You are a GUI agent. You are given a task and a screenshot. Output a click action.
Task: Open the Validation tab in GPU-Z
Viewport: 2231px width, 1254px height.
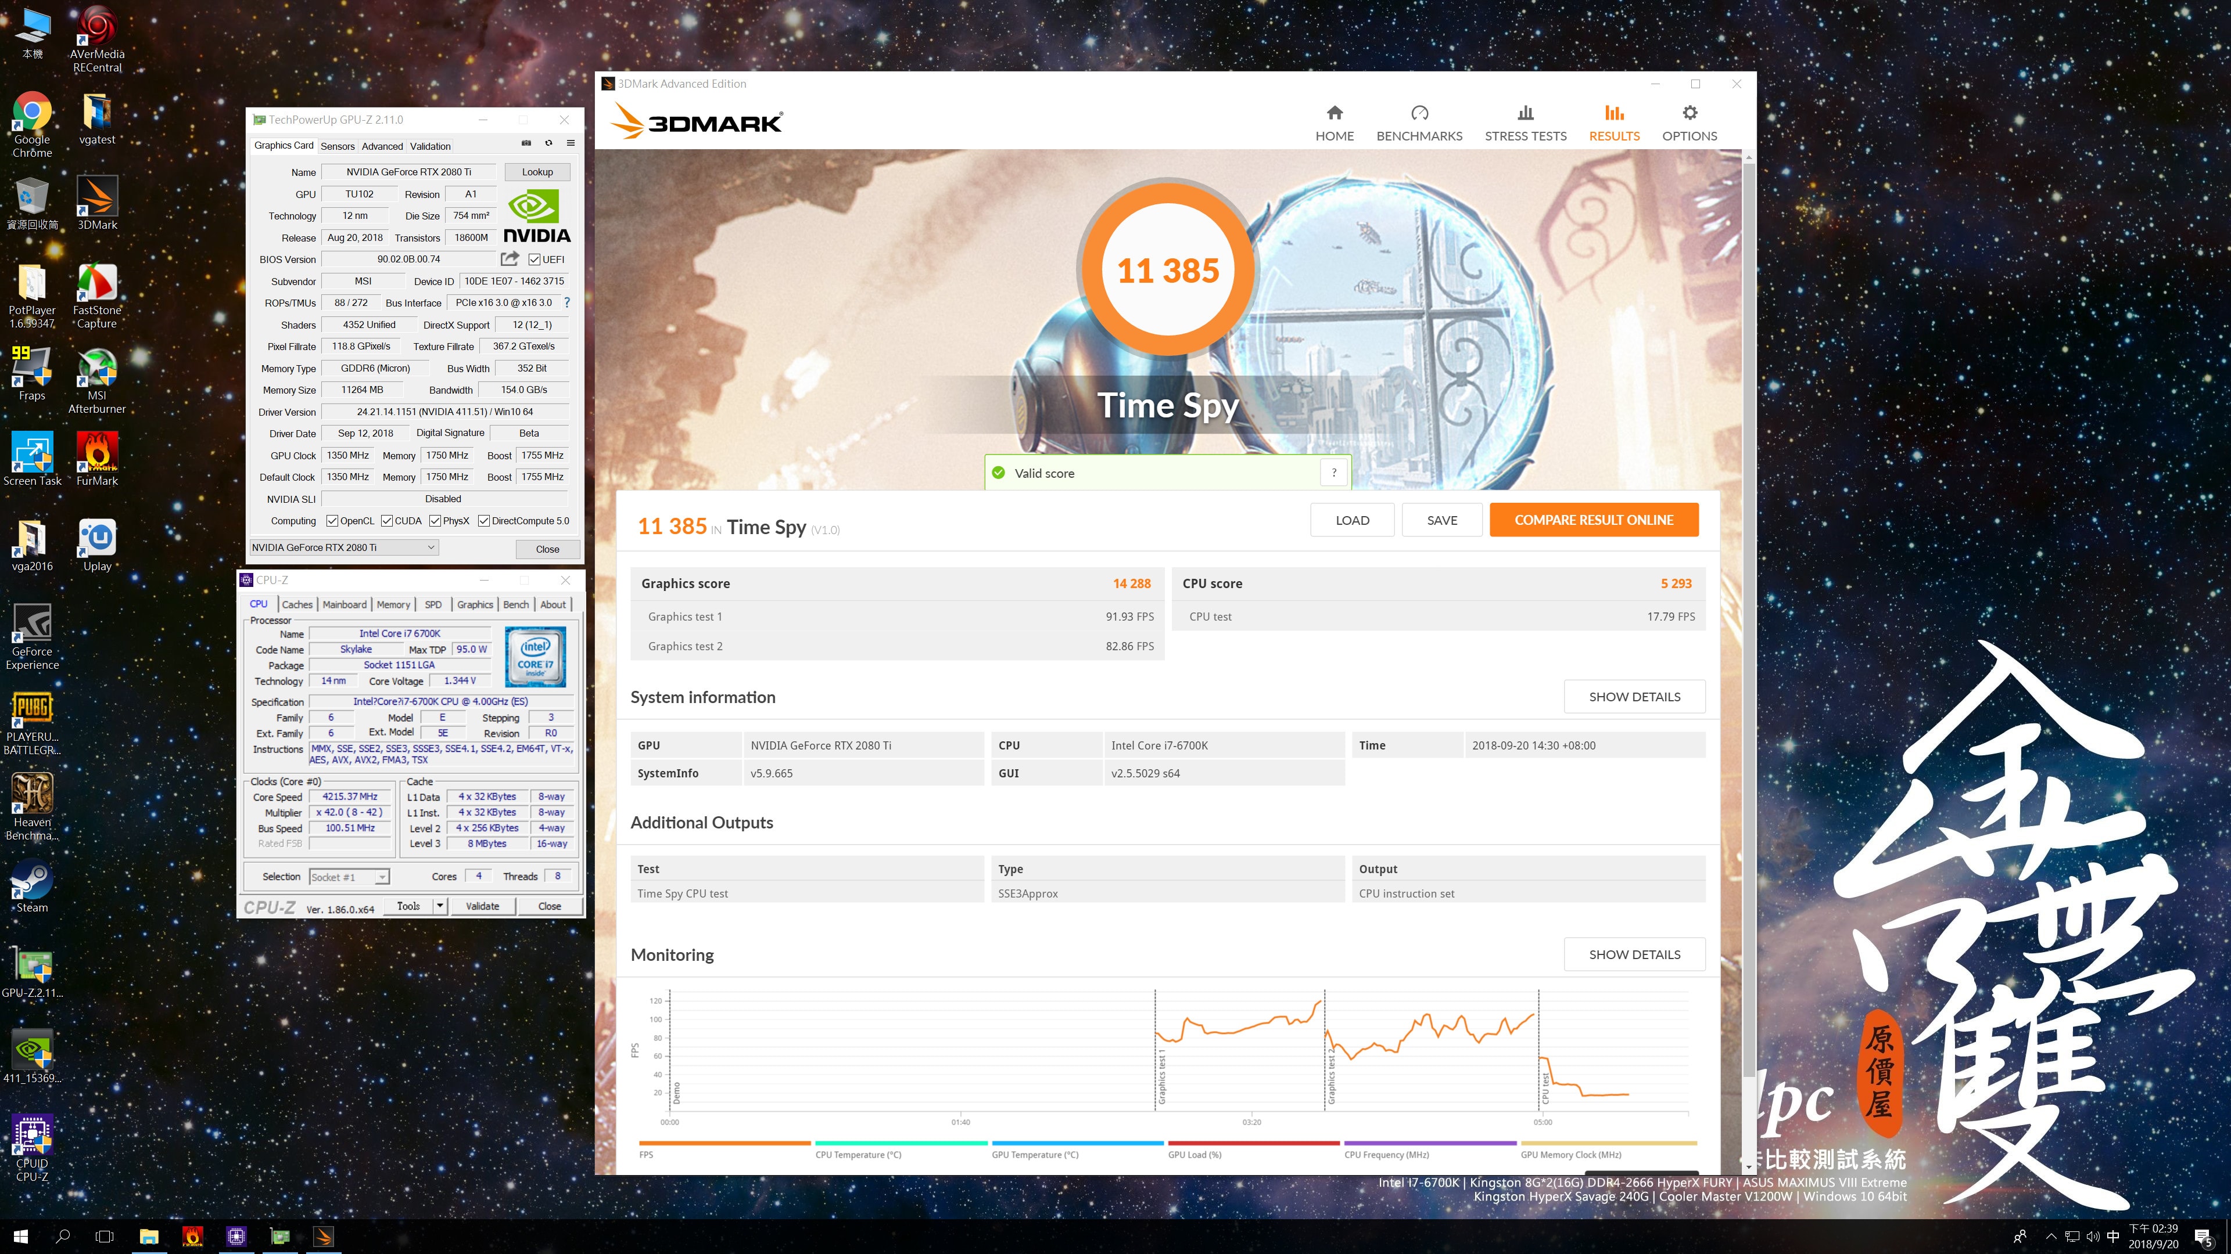point(431,146)
